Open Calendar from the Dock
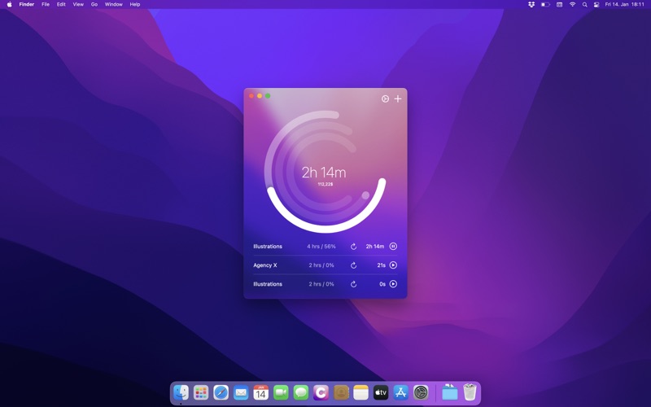 point(260,392)
